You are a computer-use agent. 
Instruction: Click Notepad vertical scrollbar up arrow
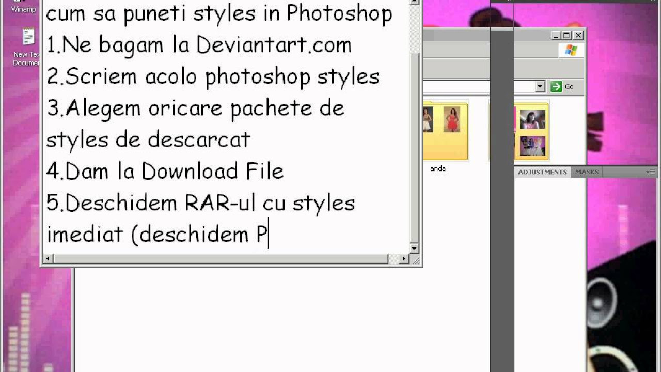coord(414,3)
